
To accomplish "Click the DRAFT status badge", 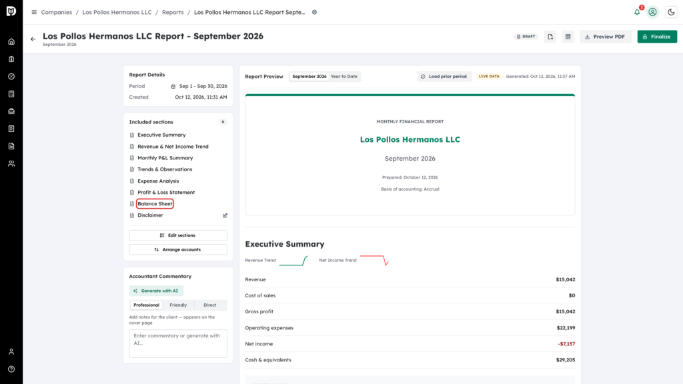I will 526,37.
